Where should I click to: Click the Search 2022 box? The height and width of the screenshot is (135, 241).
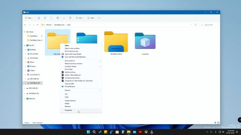tap(209, 25)
